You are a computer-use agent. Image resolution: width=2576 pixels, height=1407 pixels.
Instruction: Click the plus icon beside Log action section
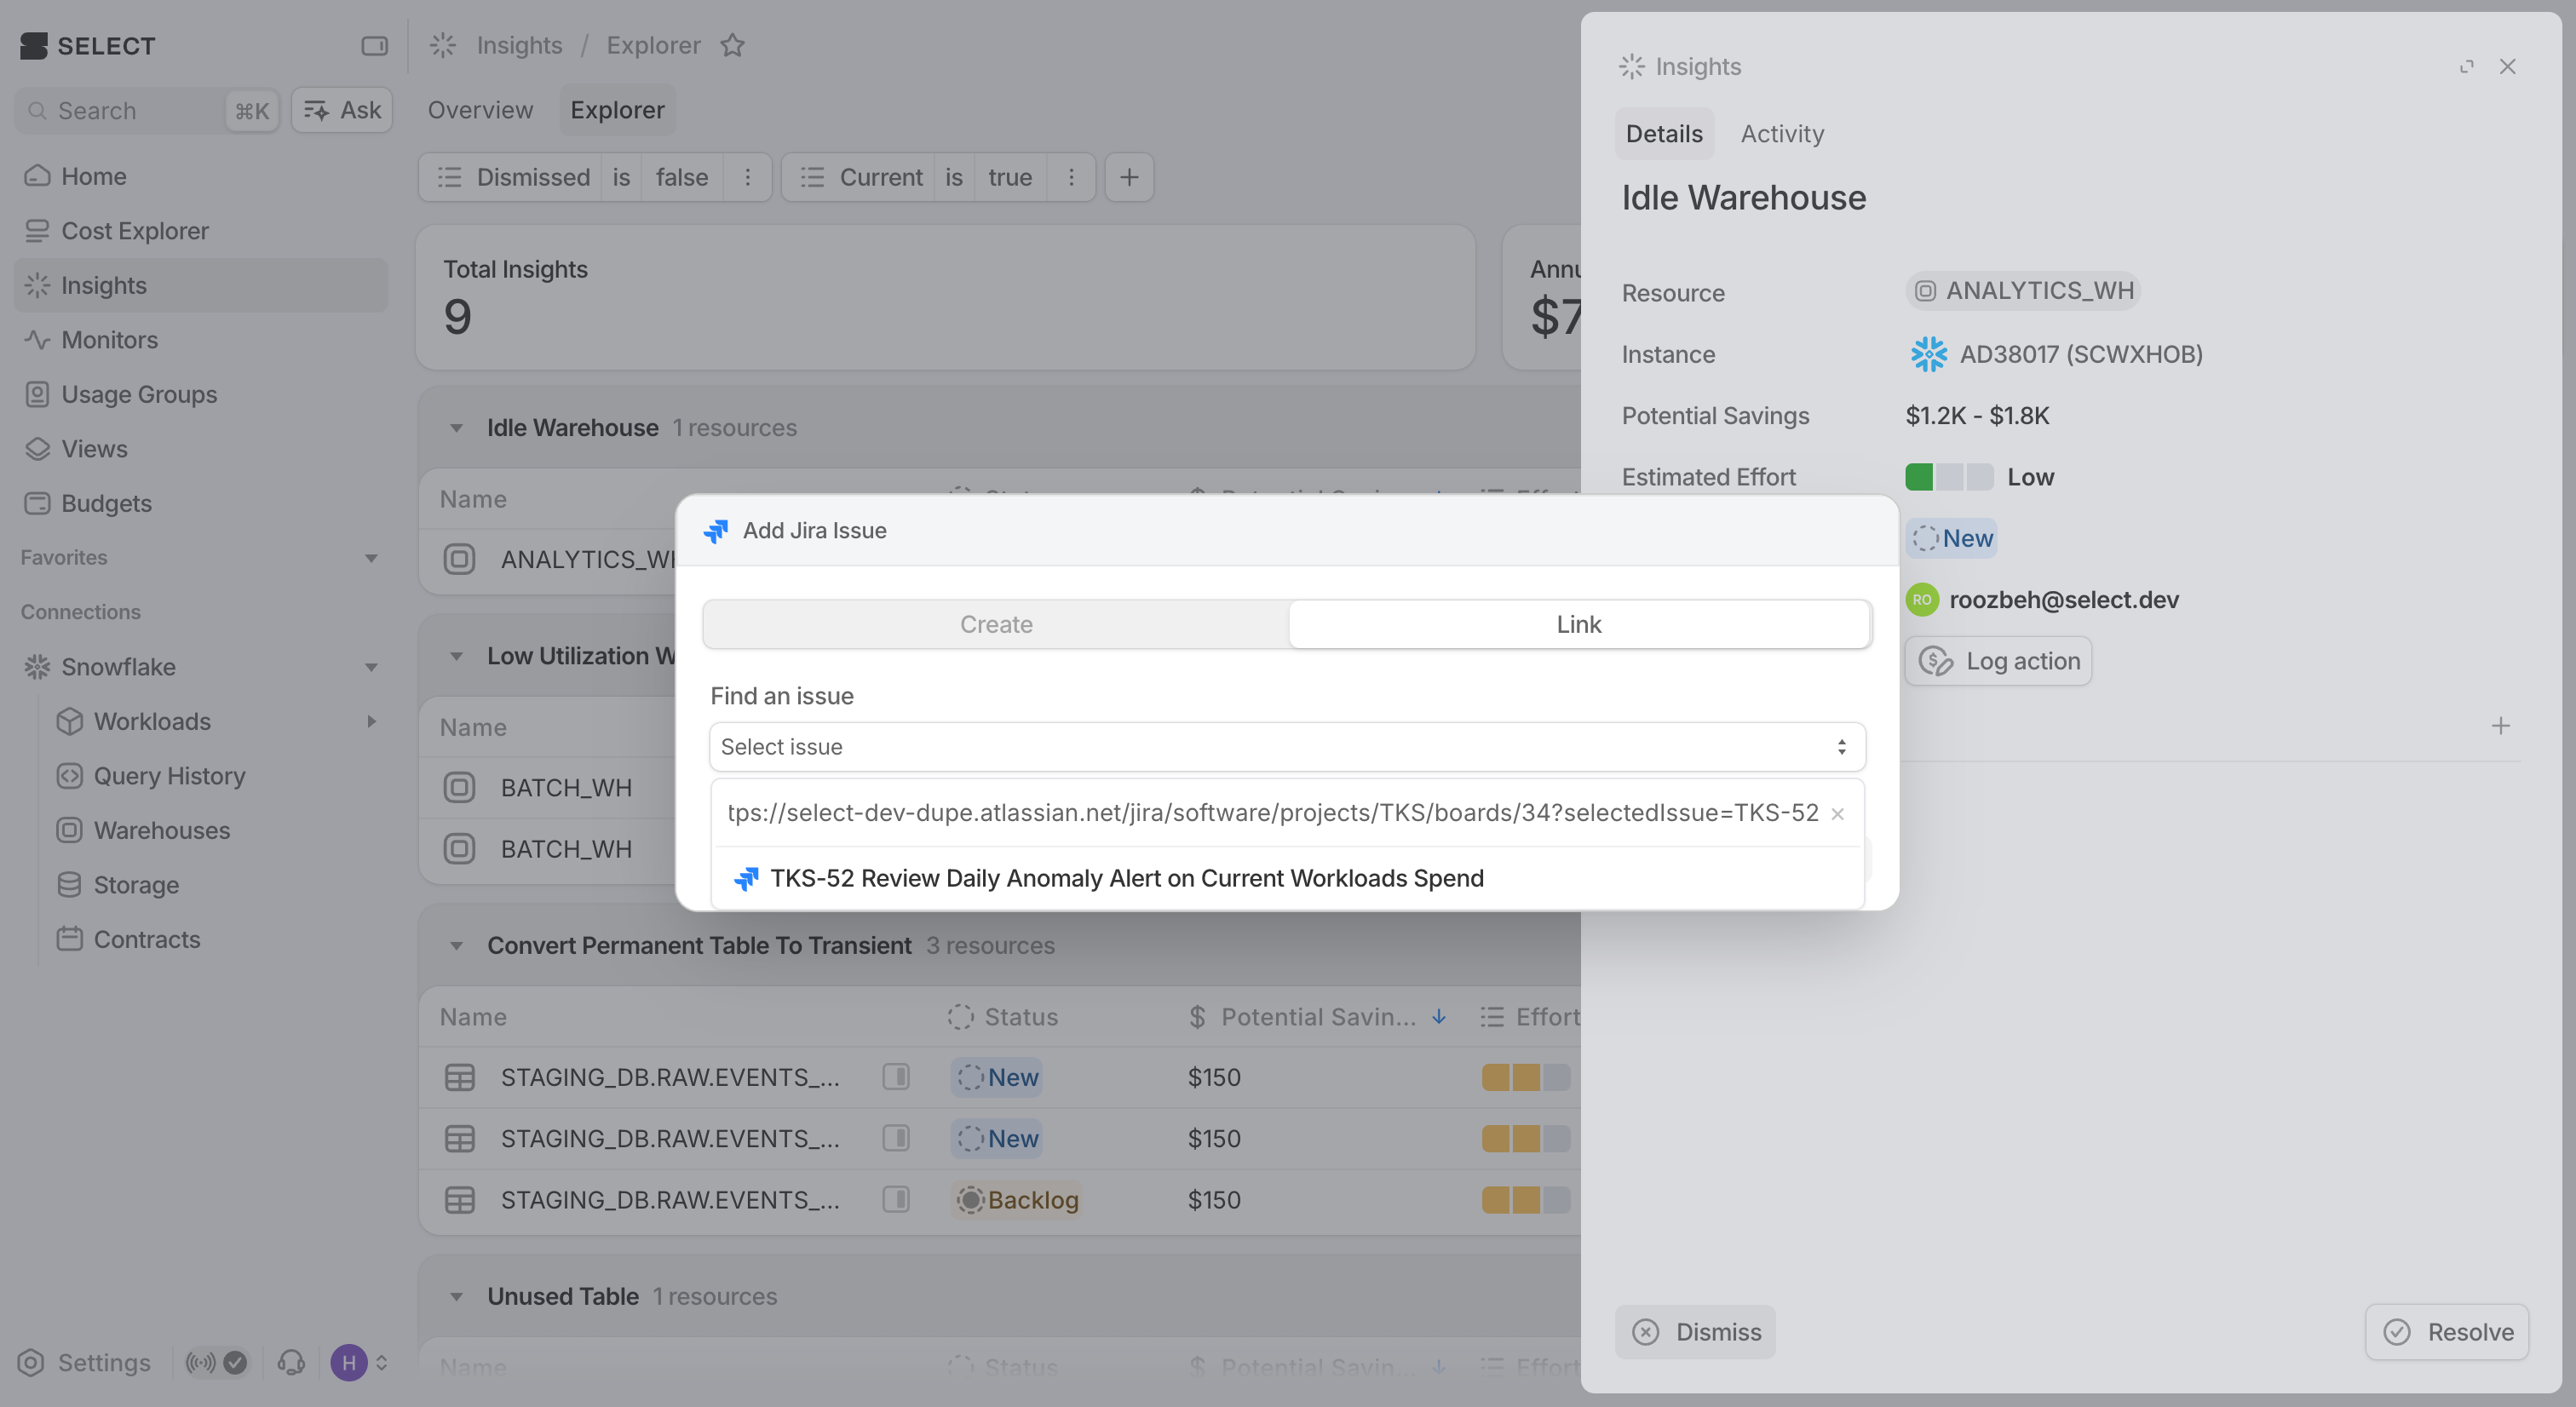(x=2500, y=726)
